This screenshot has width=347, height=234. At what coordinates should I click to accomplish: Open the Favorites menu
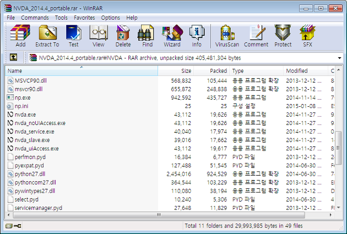click(x=84, y=18)
